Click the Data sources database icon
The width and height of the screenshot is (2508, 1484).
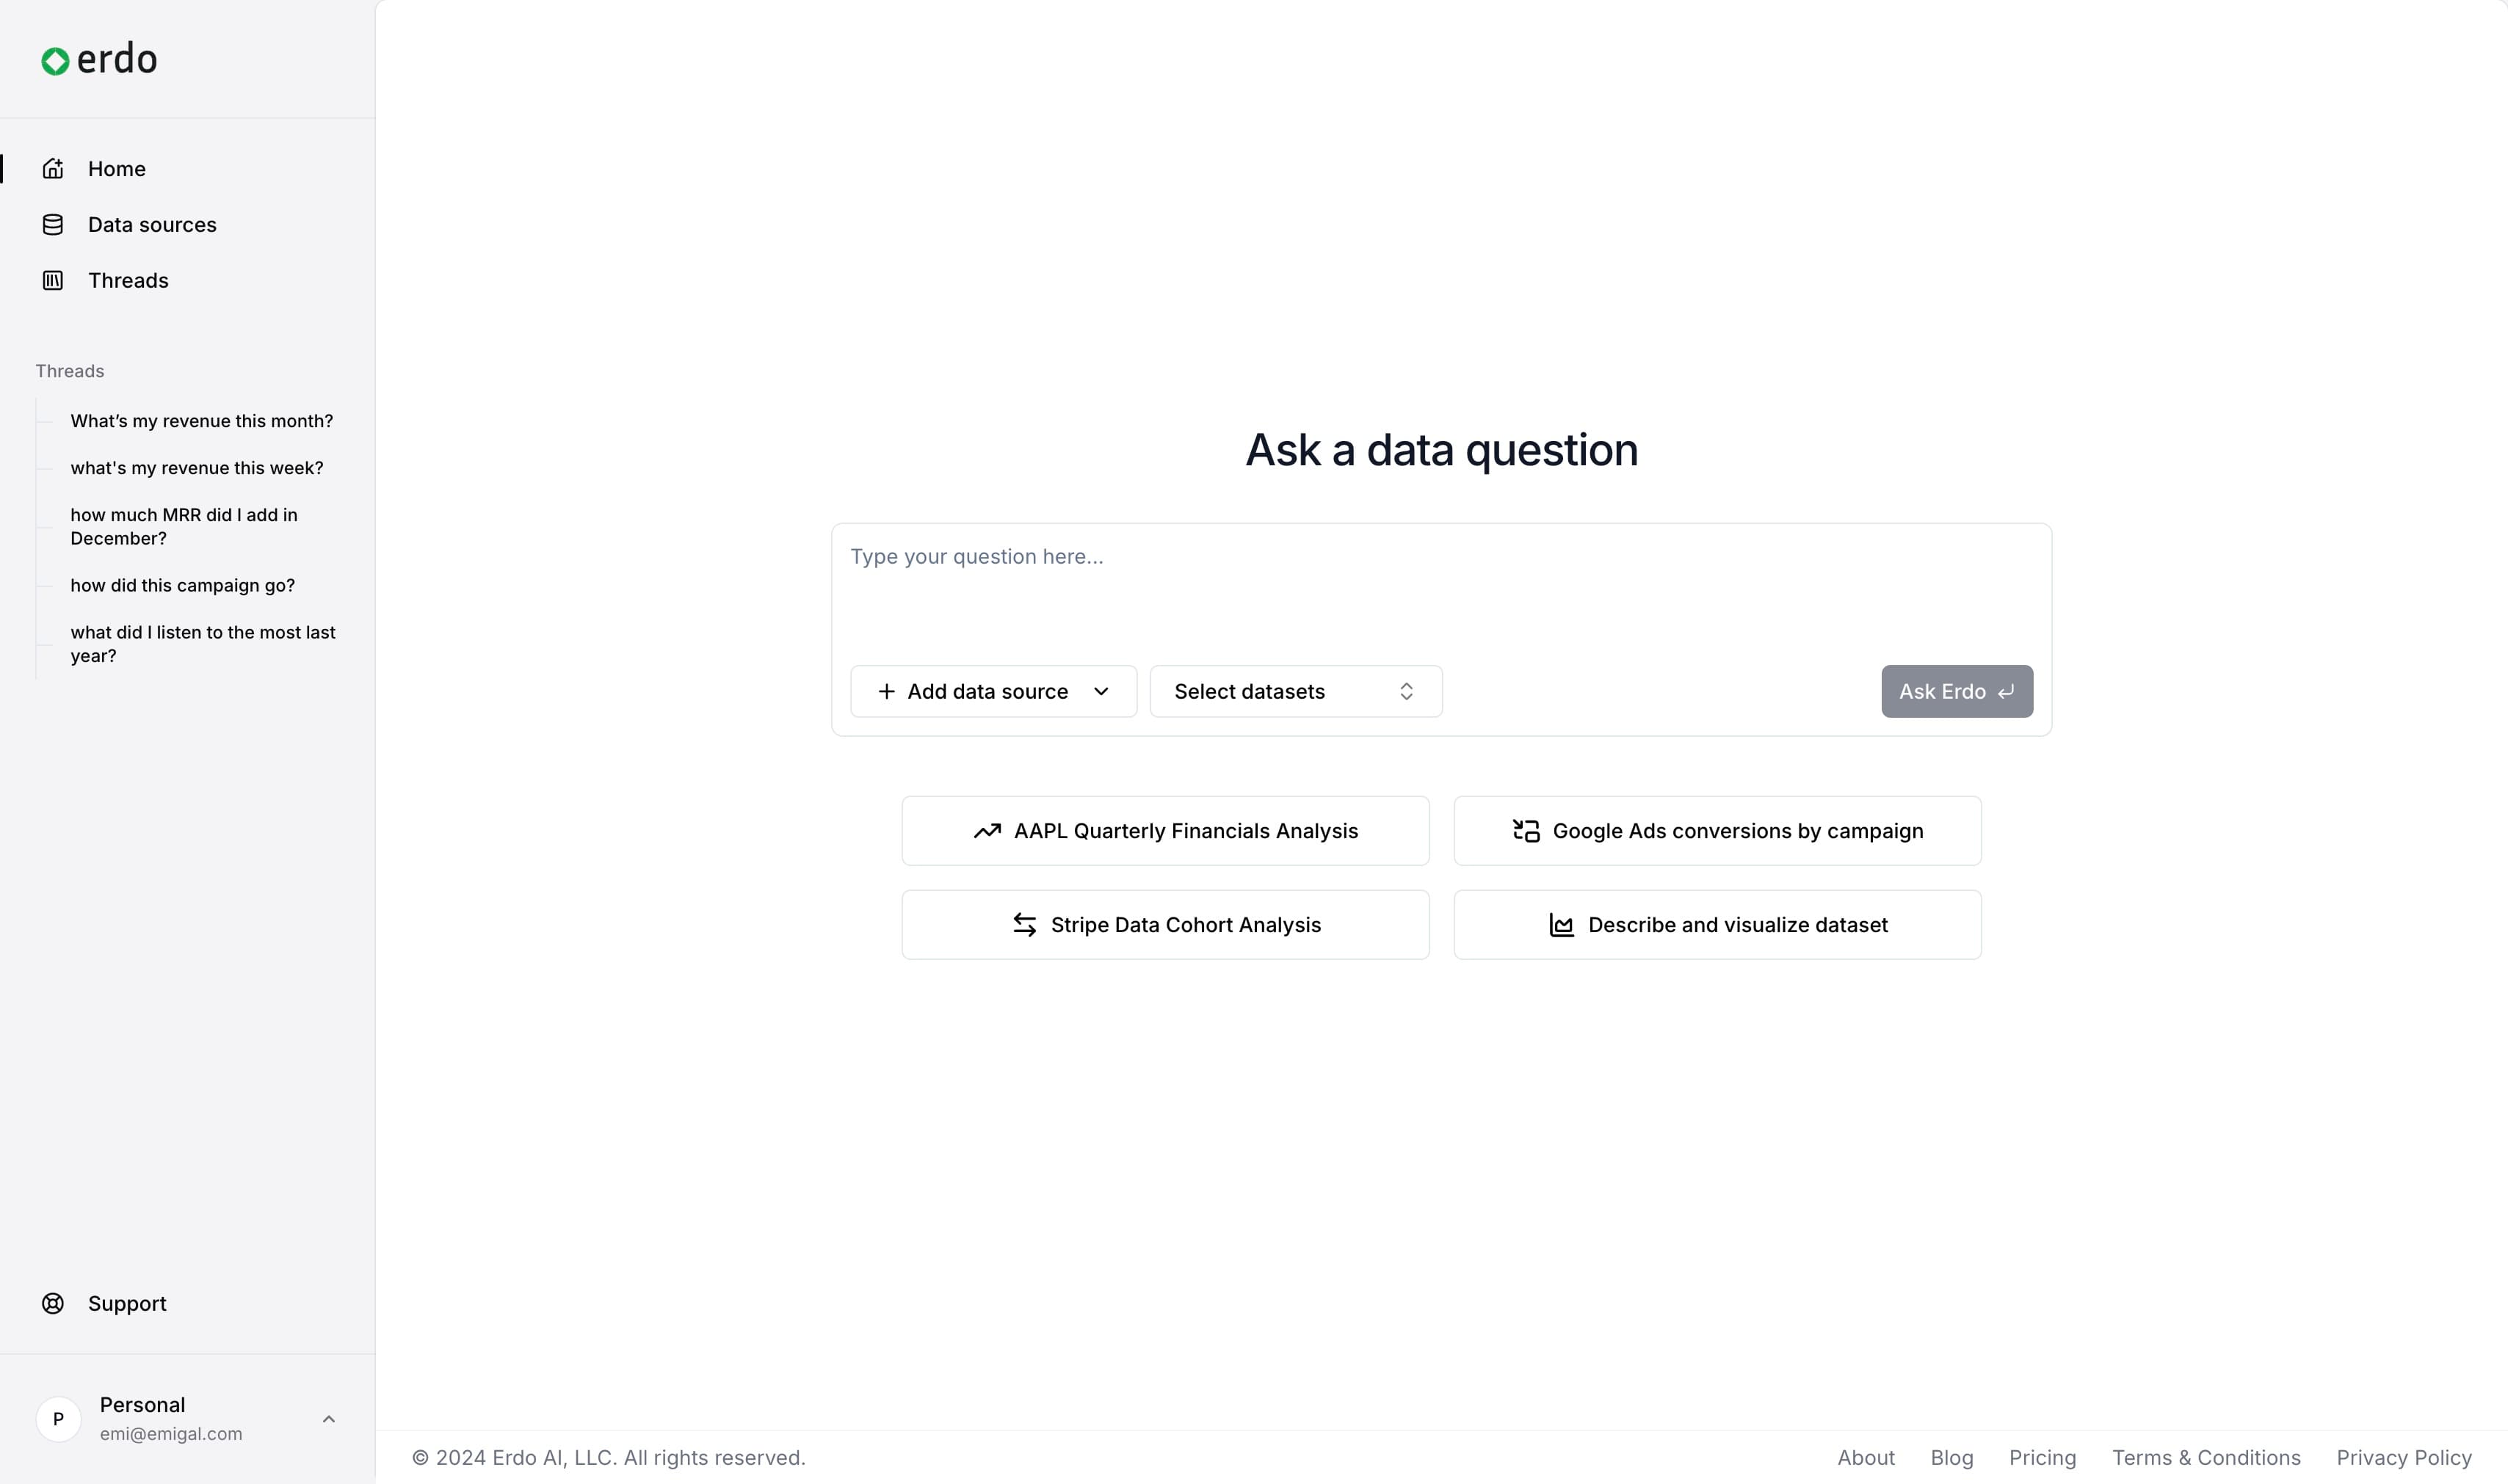(x=53, y=225)
